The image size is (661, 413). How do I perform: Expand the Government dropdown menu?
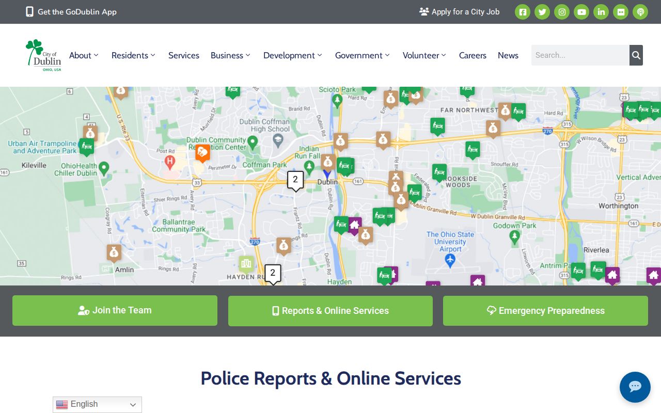(363, 55)
